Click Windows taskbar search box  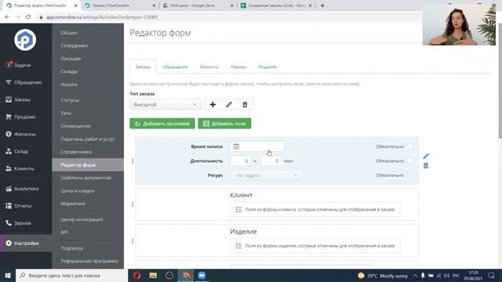click(x=71, y=275)
